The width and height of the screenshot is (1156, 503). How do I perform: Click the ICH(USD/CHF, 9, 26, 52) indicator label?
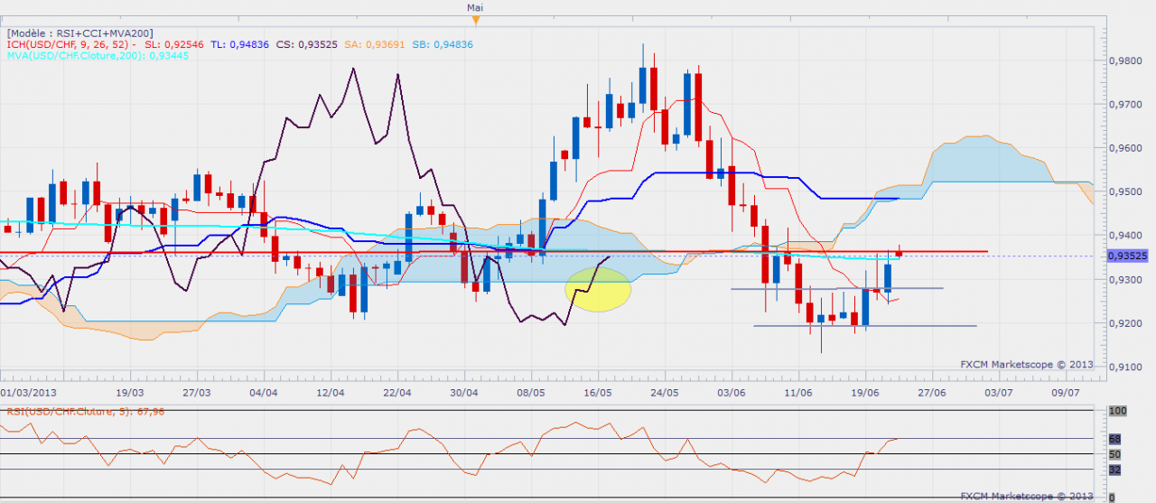71,43
